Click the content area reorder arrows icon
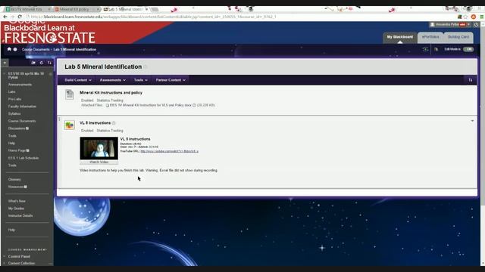 pos(470,80)
